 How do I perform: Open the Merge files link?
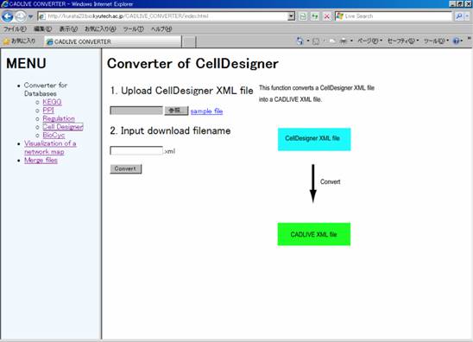point(41,161)
